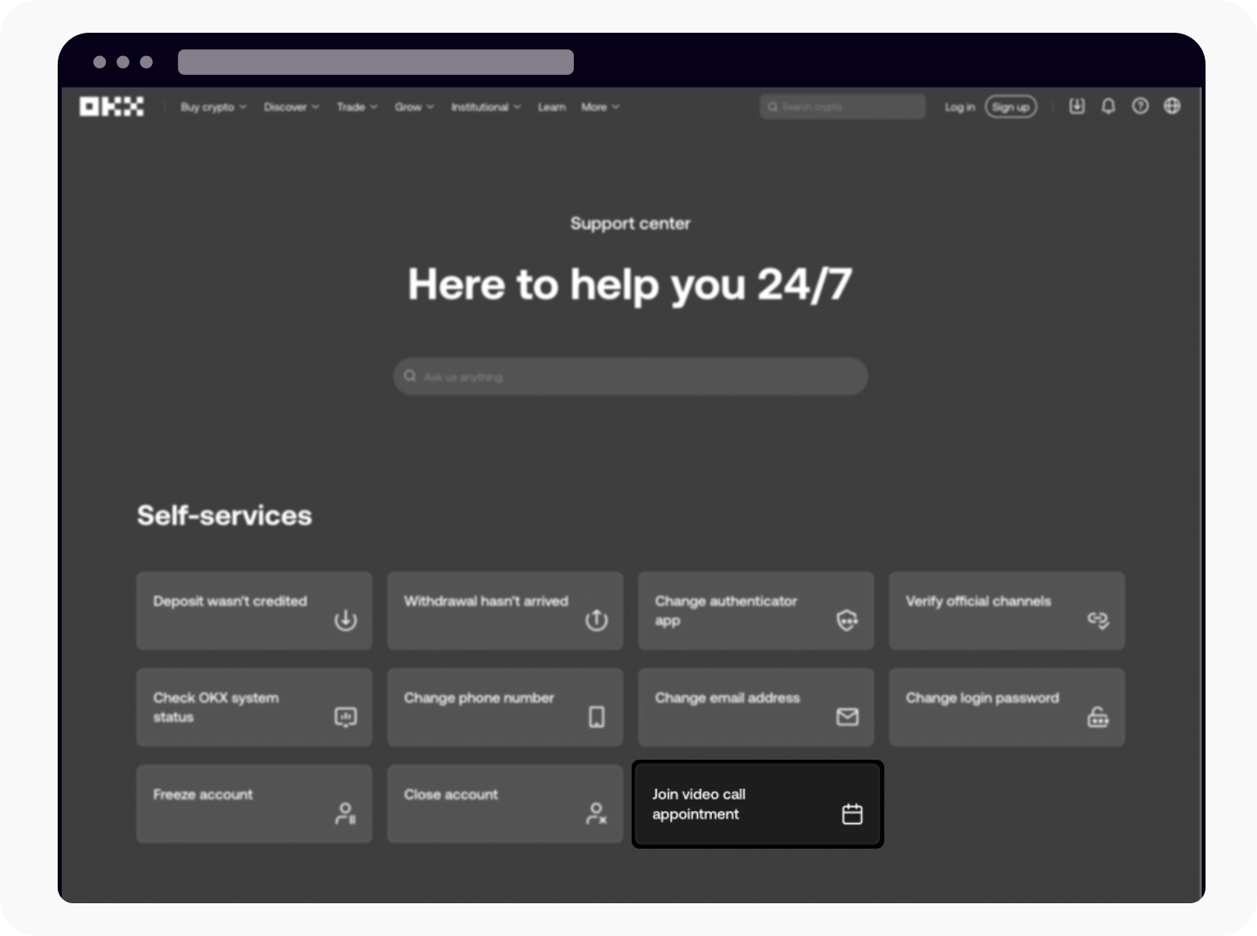Image resolution: width=1257 pixels, height=936 pixels.
Task: Open the language globe selector
Action: [1172, 107]
